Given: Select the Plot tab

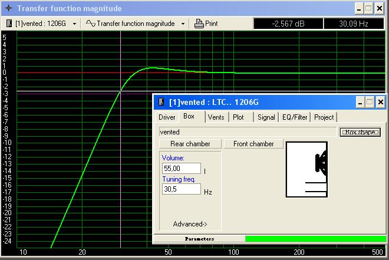Looking at the screenshot, I should tap(239, 117).
